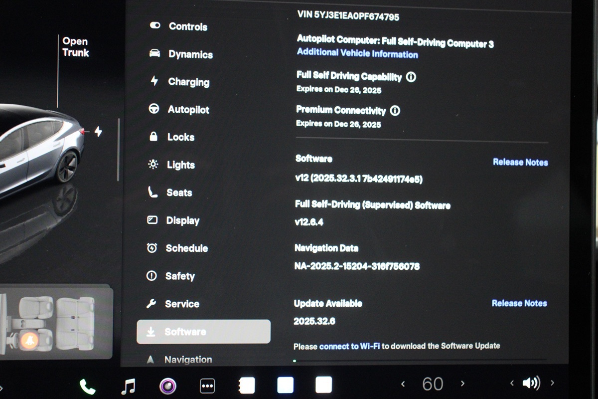
Task: Open the Service menu
Action: 172,304
